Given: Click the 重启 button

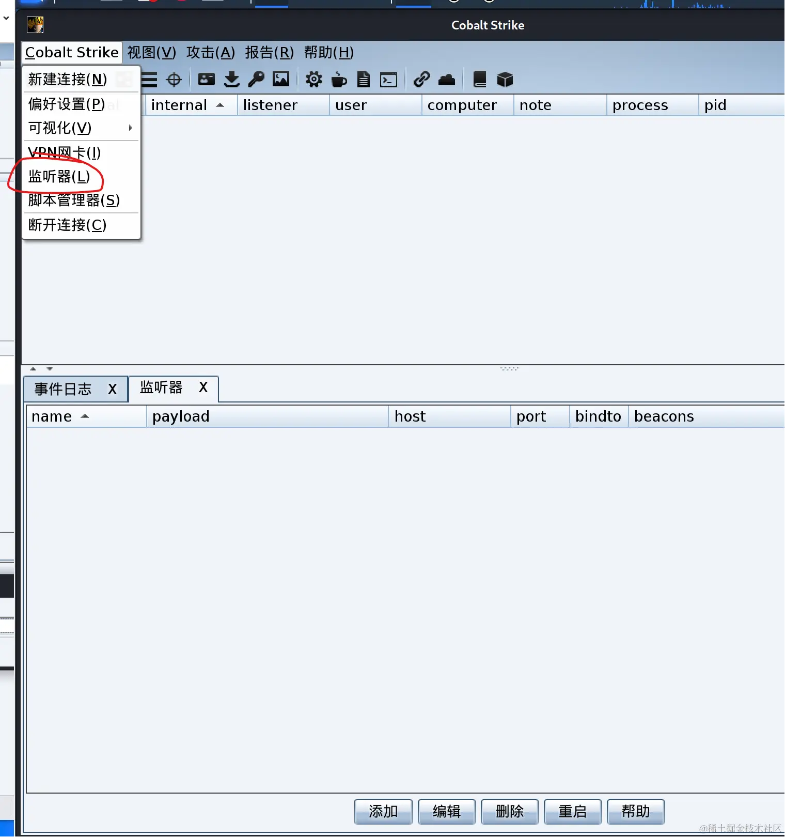Looking at the screenshot, I should pos(573,812).
